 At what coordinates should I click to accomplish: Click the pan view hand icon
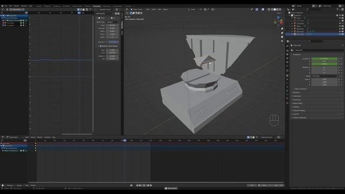coord(282,33)
